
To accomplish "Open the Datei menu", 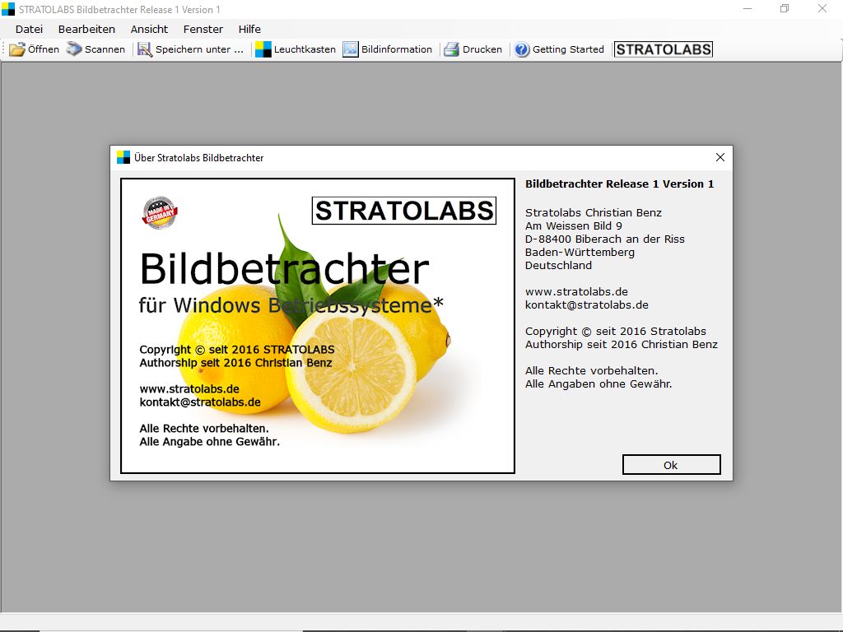I will click(29, 29).
